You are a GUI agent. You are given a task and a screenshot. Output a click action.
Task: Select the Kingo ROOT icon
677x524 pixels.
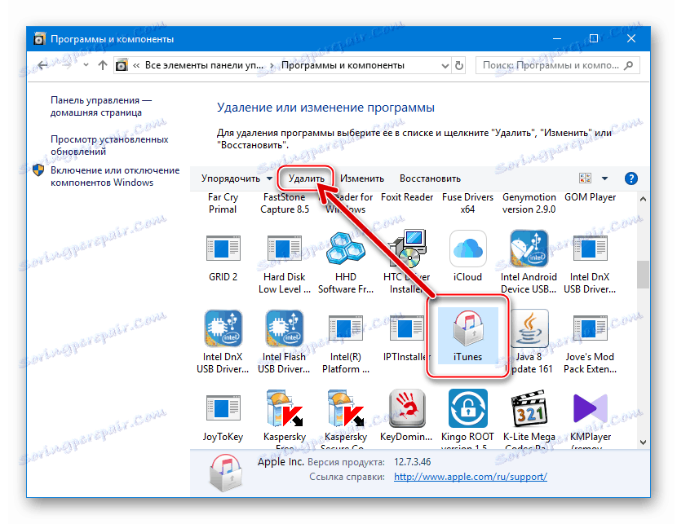click(x=467, y=408)
